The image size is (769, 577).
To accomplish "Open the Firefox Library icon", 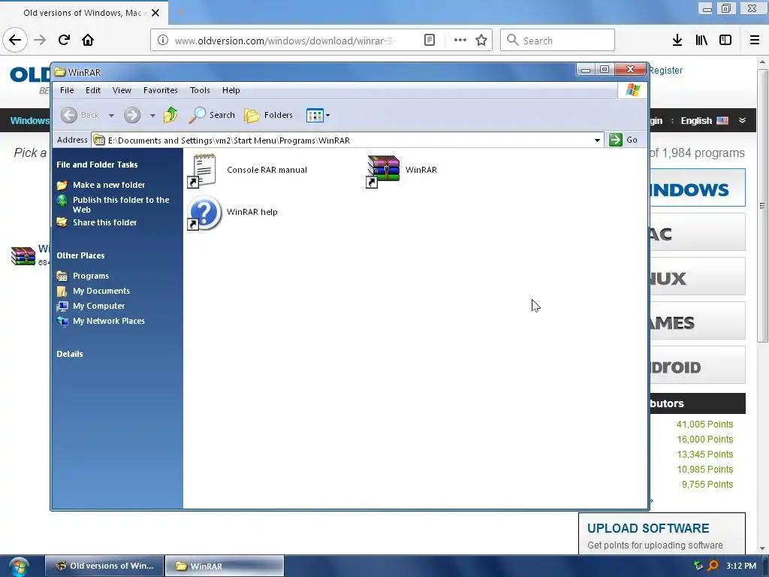I will [702, 41].
